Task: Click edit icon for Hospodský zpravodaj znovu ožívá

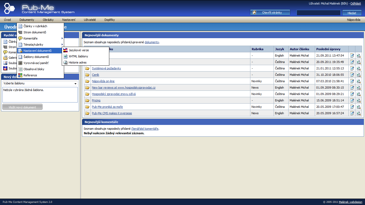Action: [x=352, y=94]
